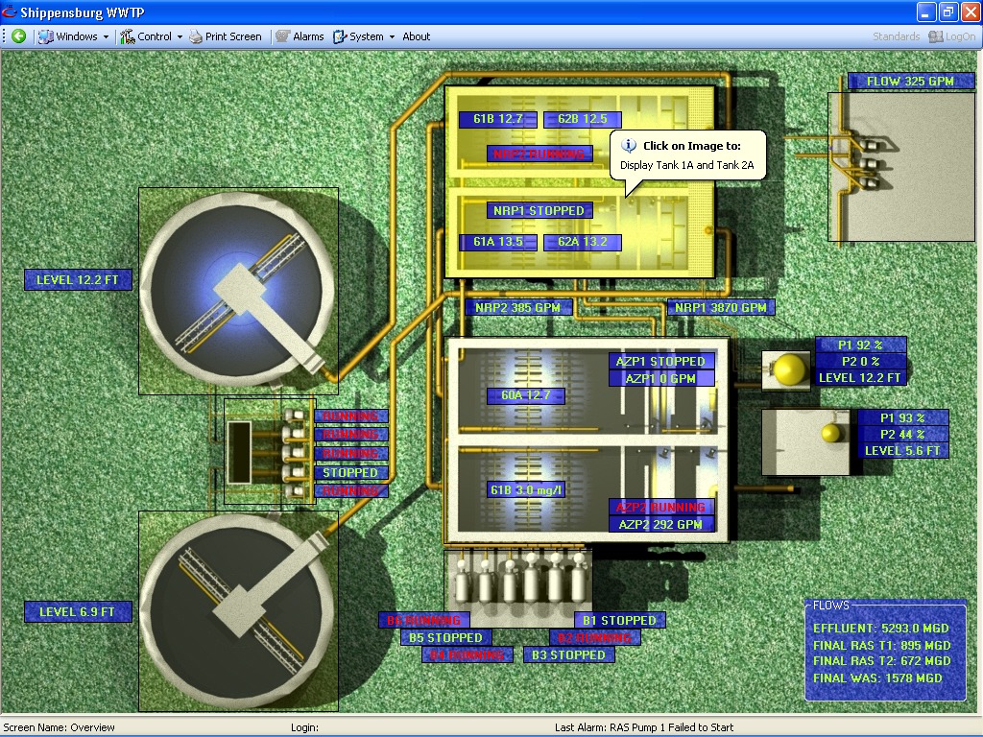Screen dimensions: 983x737
Task: Select the B5 STOPPED blower label
Action: point(445,637)
